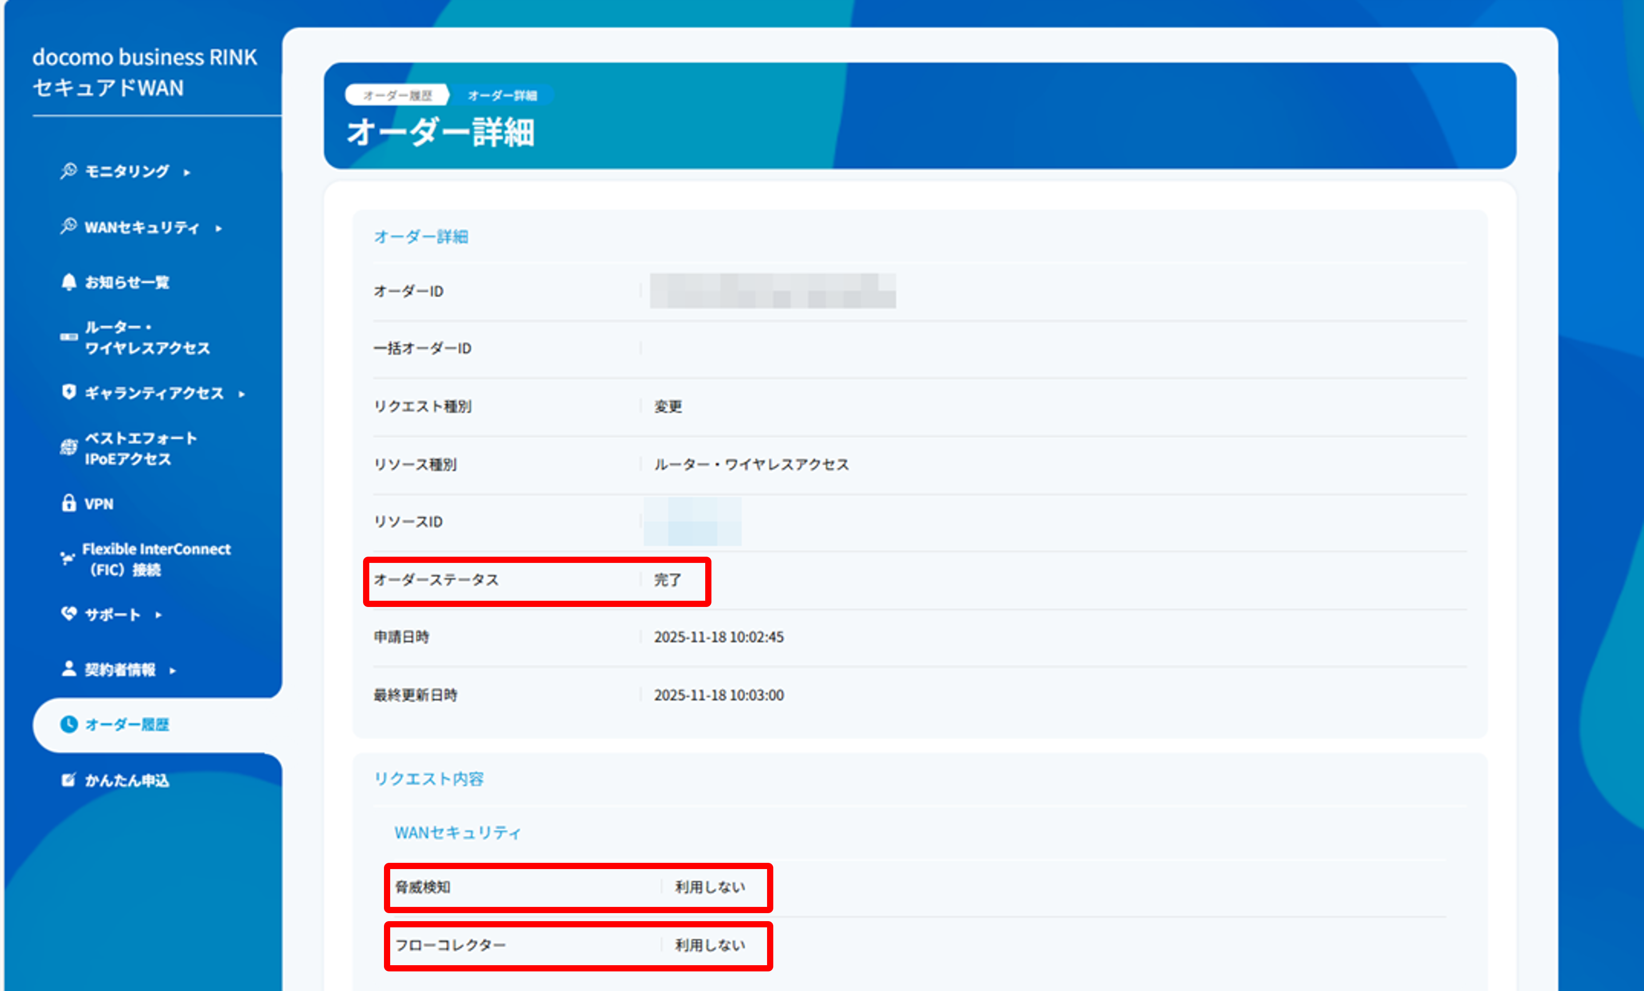Screen dimensions: 1644x991
Task: Click the bell icon for お知らせ一覧
Action: point(69,282)
